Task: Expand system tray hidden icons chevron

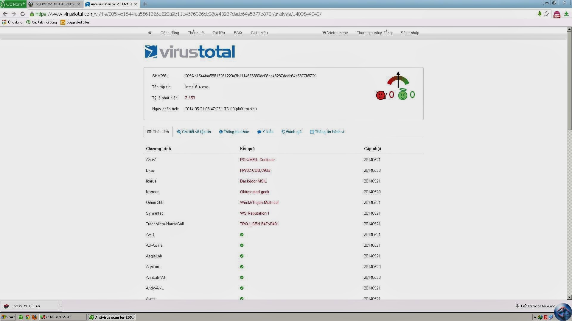Action: (x=535, y=317)
